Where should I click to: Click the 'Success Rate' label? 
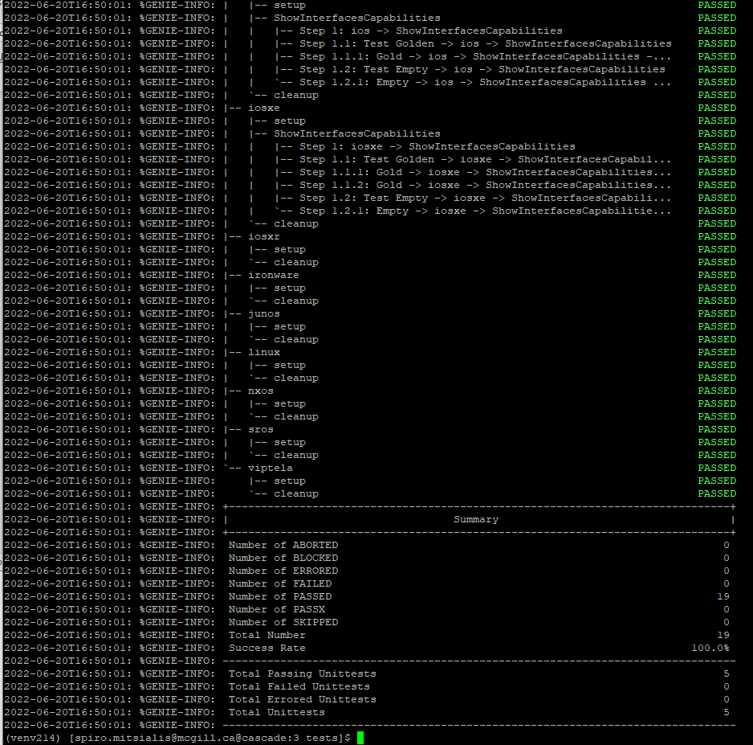[x=267, y=648]
